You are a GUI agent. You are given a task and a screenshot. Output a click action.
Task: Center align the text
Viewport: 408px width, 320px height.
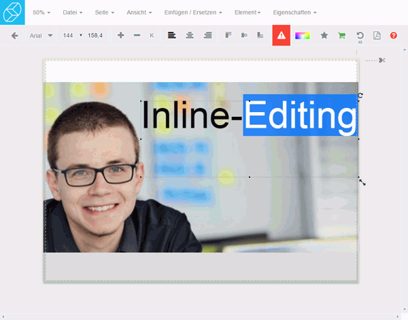click(190, 35)
